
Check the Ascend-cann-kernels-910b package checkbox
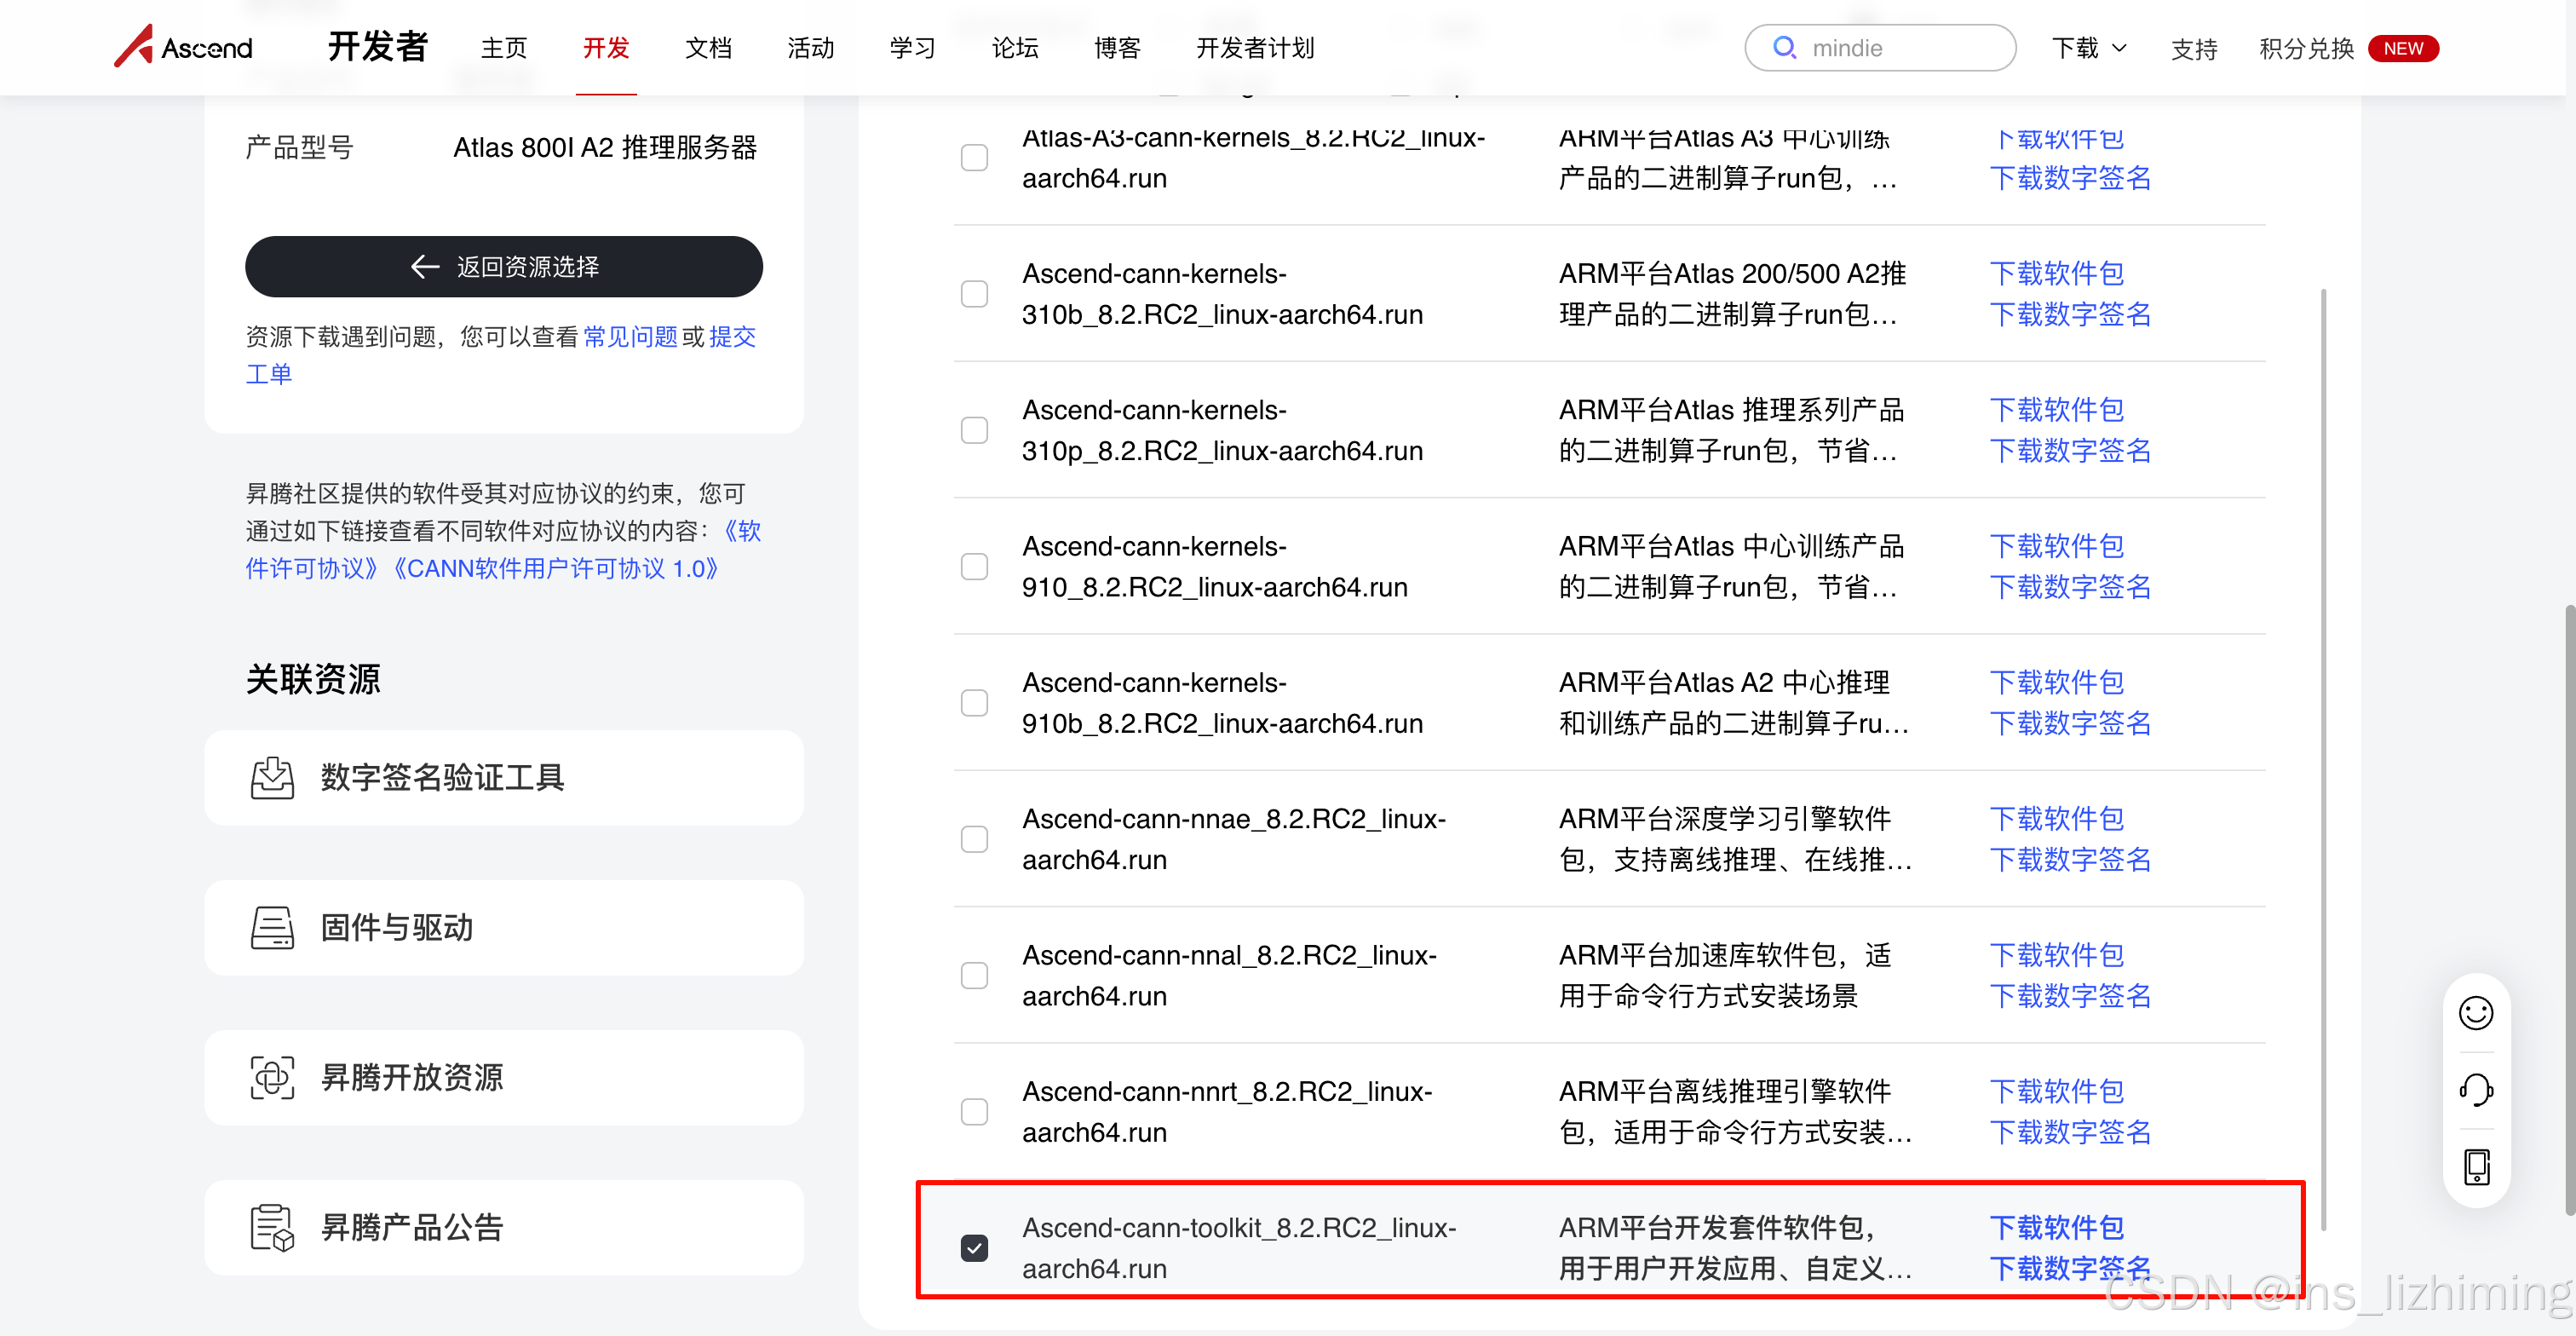tap(974, 703)
